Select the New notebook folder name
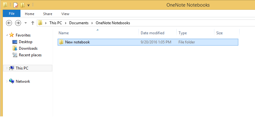Image resolution: width=255 pixels, height=117 pixels. 77,42
